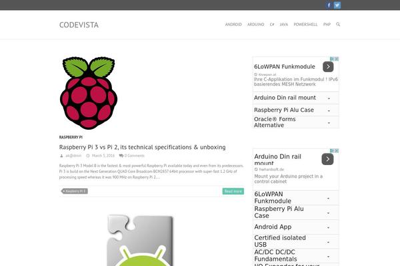
Task: Close the top sidebar ad
Action: [337, 59]
